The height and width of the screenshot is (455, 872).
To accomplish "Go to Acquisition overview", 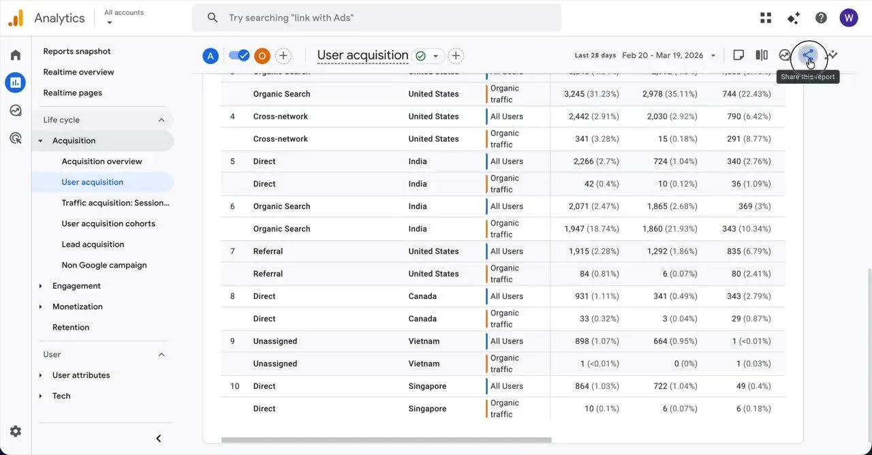I will [x=103, y=161].
